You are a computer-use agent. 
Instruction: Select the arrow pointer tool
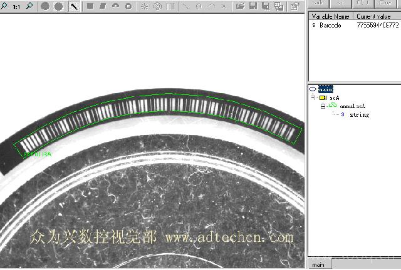74,6
